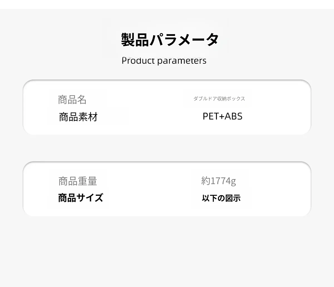Click the 商品重量 label
Screen dimensions: 334x287
click(x=78, y=181)
